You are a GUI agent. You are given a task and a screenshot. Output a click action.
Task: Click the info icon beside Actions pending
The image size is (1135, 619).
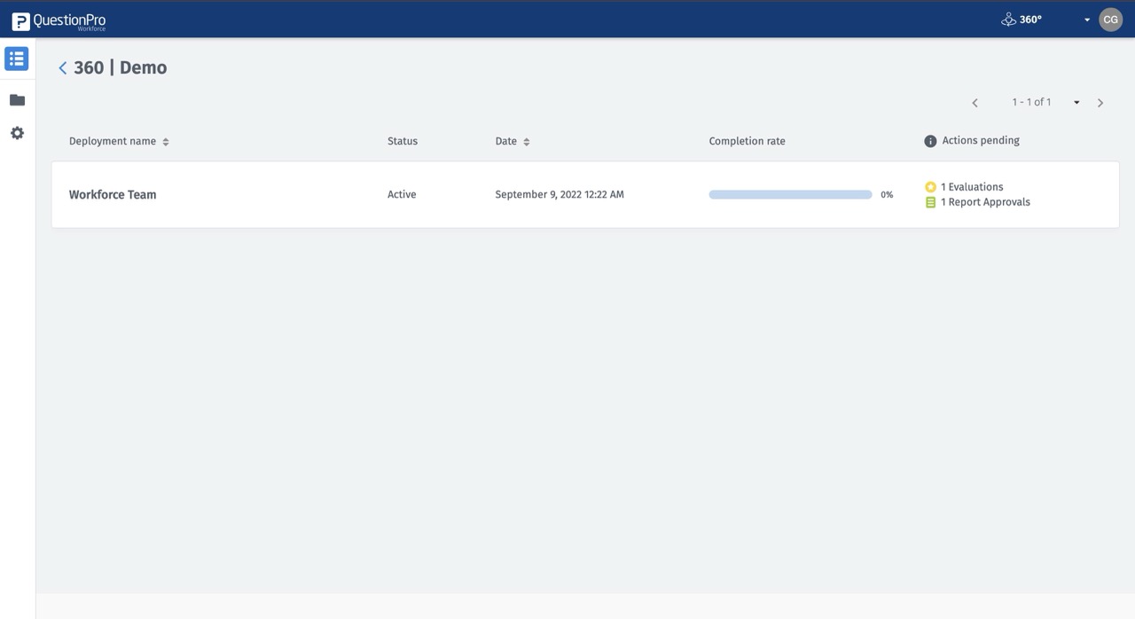[929, 140]
